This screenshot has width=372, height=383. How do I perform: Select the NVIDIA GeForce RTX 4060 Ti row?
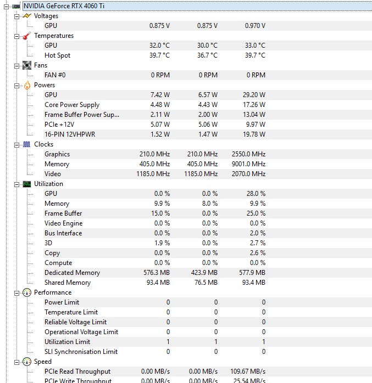tap(197, 6)
